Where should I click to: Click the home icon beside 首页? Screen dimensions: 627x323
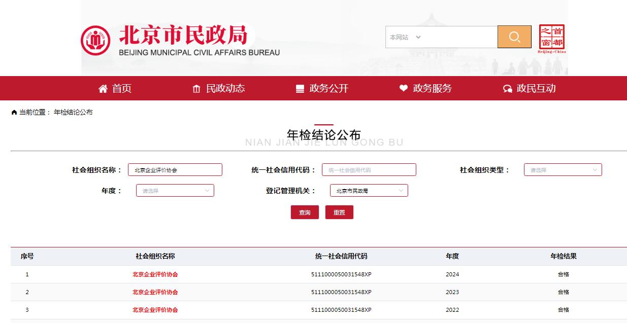103,89
